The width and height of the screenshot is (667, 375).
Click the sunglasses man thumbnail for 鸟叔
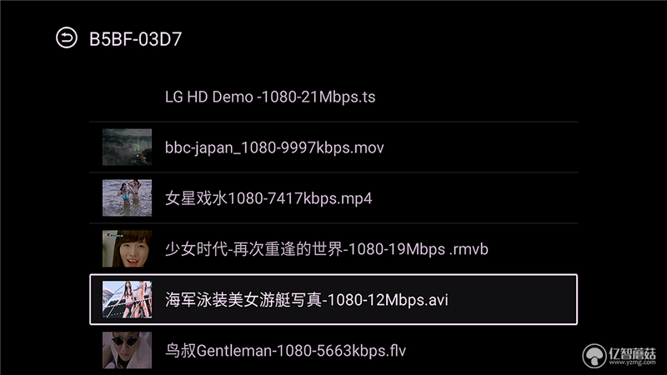pos(127,350)
